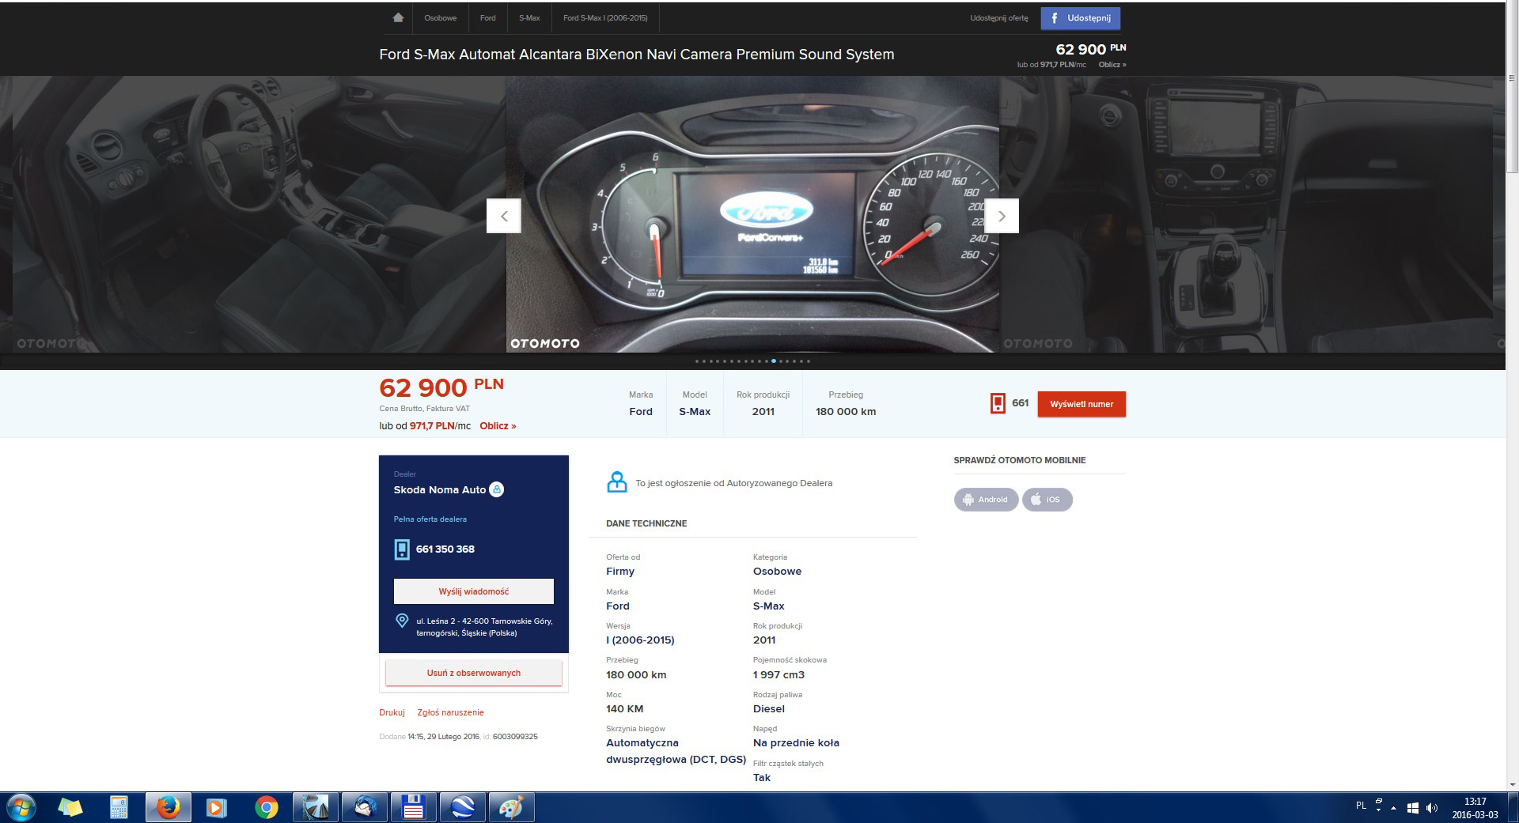Click the language bar restore icon in the tray
The height and width of the screenshot is (823, 1519).
1379,802
